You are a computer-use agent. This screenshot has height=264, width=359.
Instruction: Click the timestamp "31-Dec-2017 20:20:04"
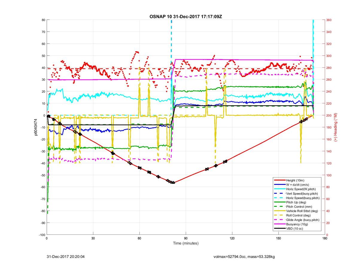click(x=66, y=257)
